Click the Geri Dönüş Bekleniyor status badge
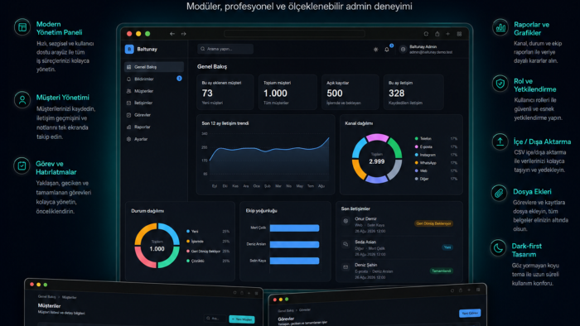The height and width of the screenshot is (326, 580). pos(433,223)
